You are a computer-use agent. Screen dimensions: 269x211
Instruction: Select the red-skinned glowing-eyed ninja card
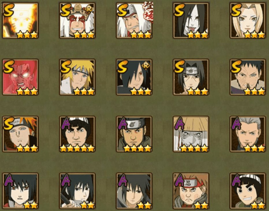point(20,77)
